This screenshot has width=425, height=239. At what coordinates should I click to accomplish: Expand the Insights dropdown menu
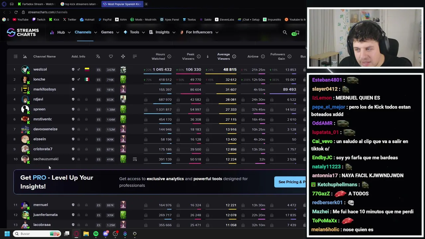(x=162, y=32)
